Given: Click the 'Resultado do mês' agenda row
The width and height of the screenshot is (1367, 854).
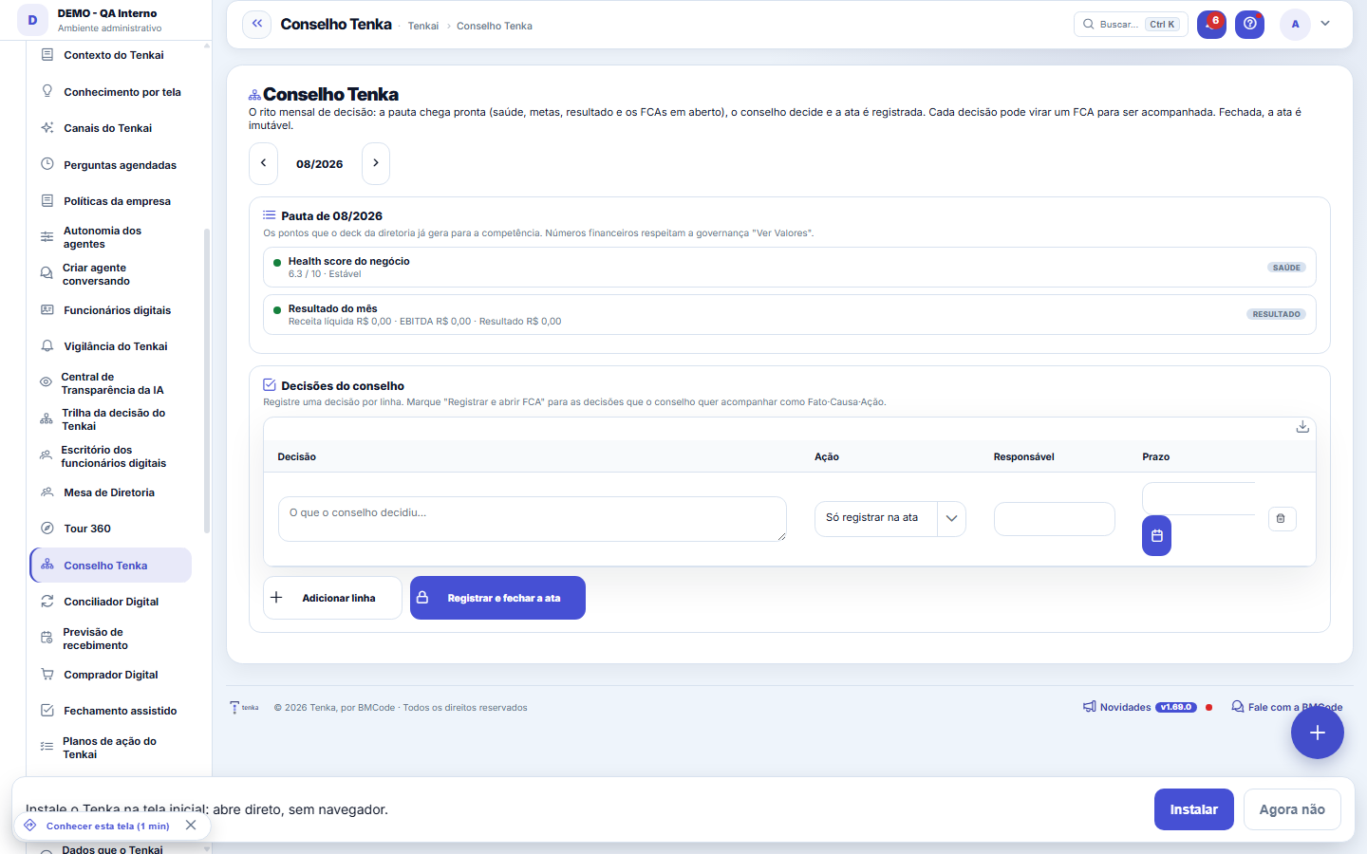Looking at the screenshot, I should [790, 315].
